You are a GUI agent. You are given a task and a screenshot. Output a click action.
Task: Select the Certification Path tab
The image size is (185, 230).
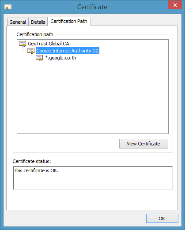point(69,21)
